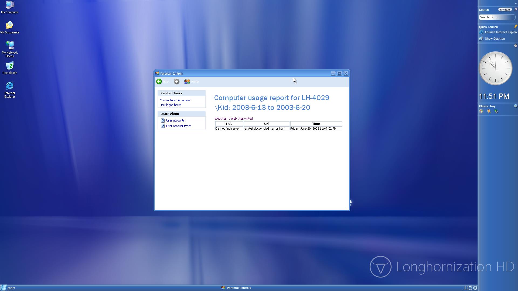Click first Classic Tray icon
The height and width of the screenshot is (291, 518).
point(481,111)
